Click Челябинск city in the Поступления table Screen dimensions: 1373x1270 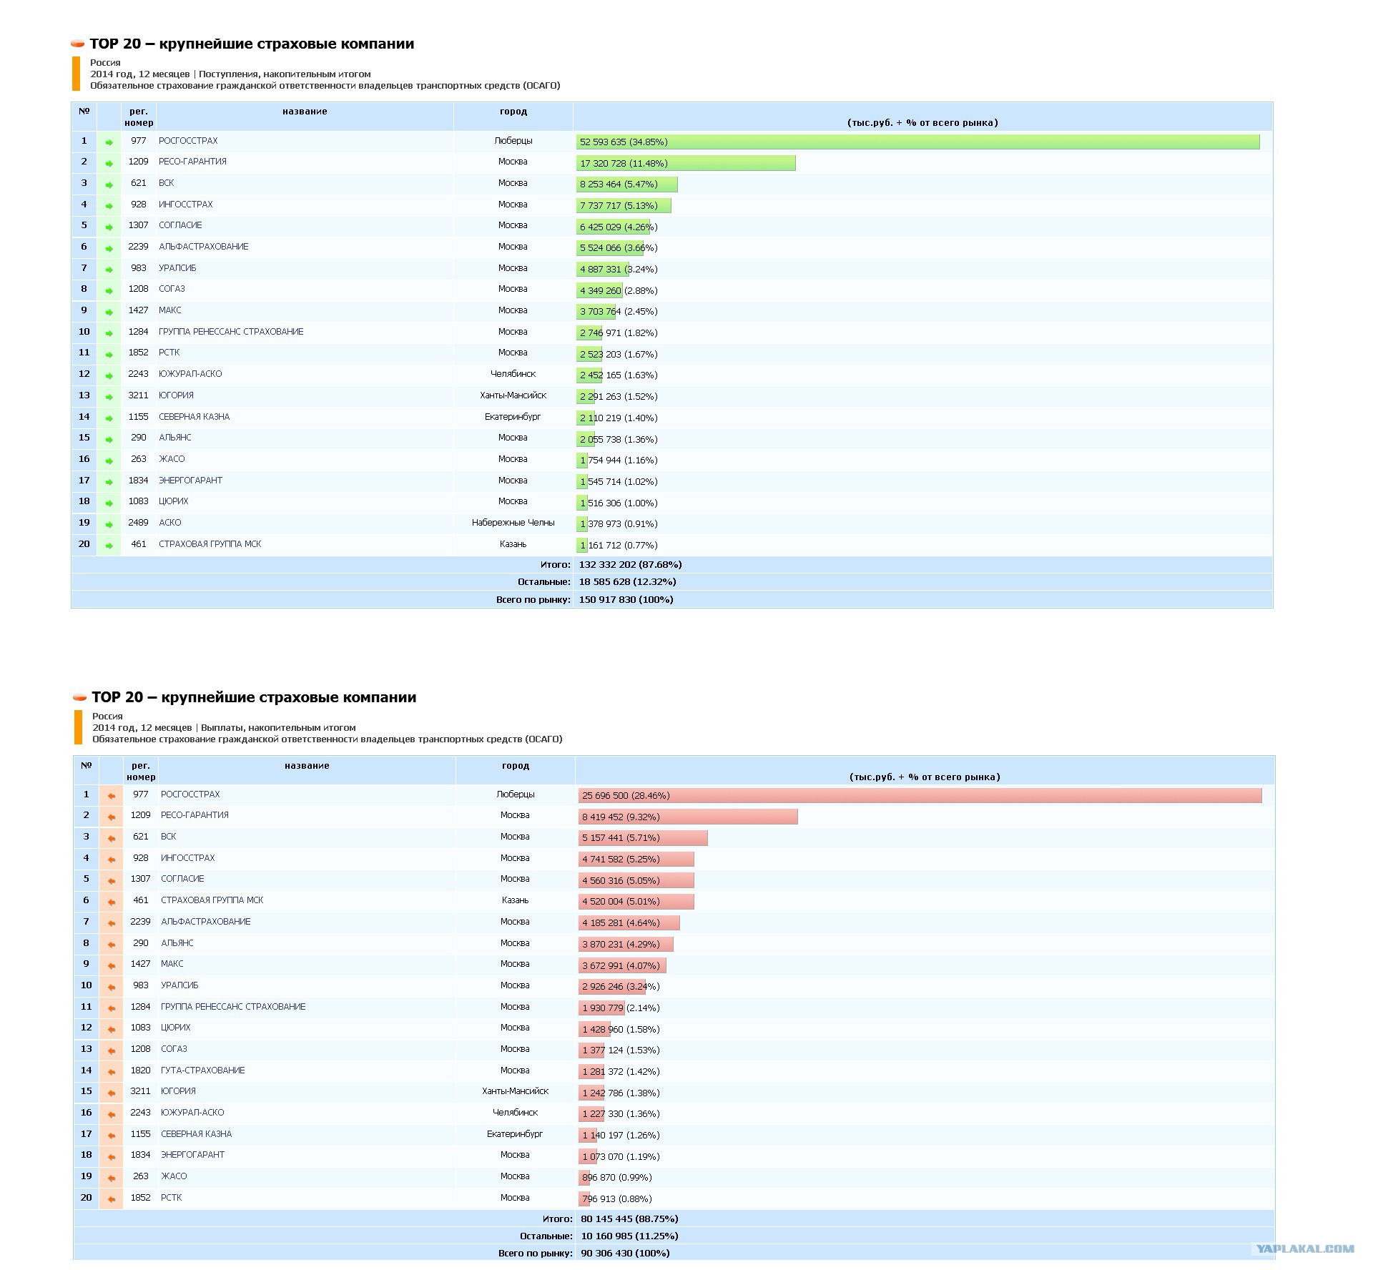513,374
